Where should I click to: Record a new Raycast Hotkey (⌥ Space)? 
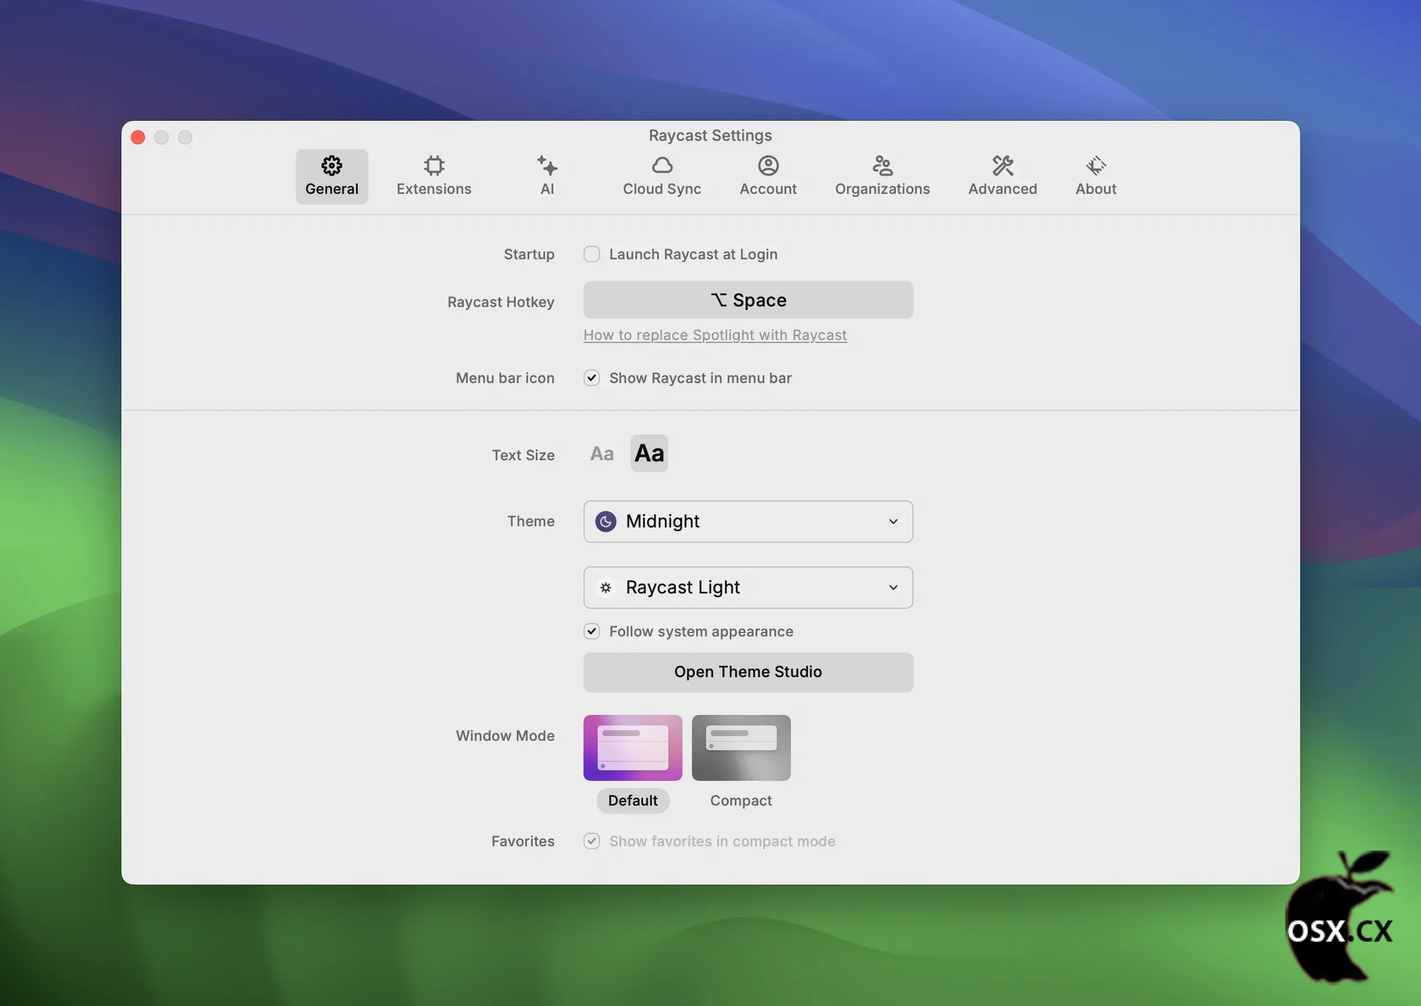748,300
